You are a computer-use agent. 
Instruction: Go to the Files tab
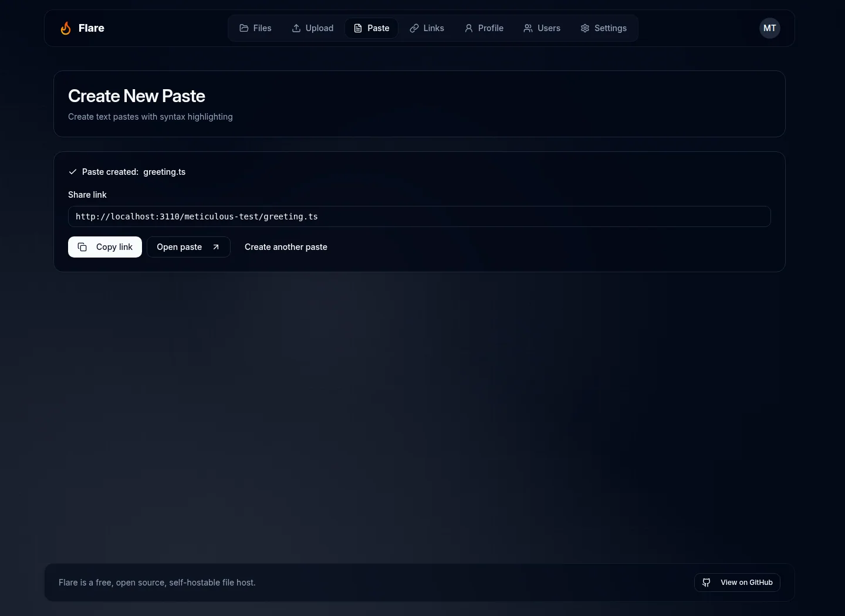pos(255,28)
